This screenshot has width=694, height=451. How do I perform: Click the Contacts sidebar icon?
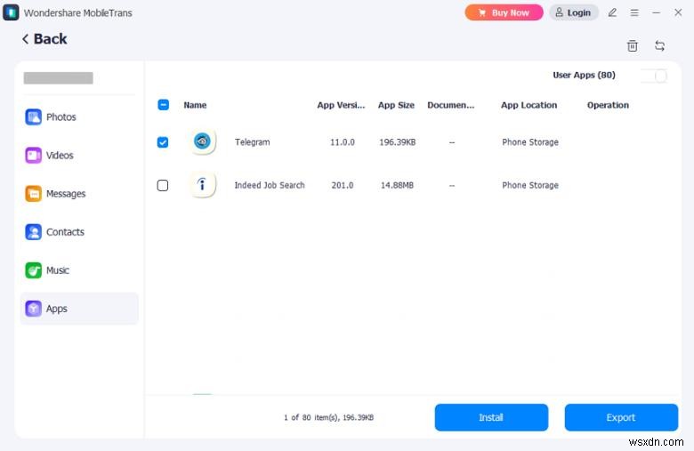click(33, 232)
